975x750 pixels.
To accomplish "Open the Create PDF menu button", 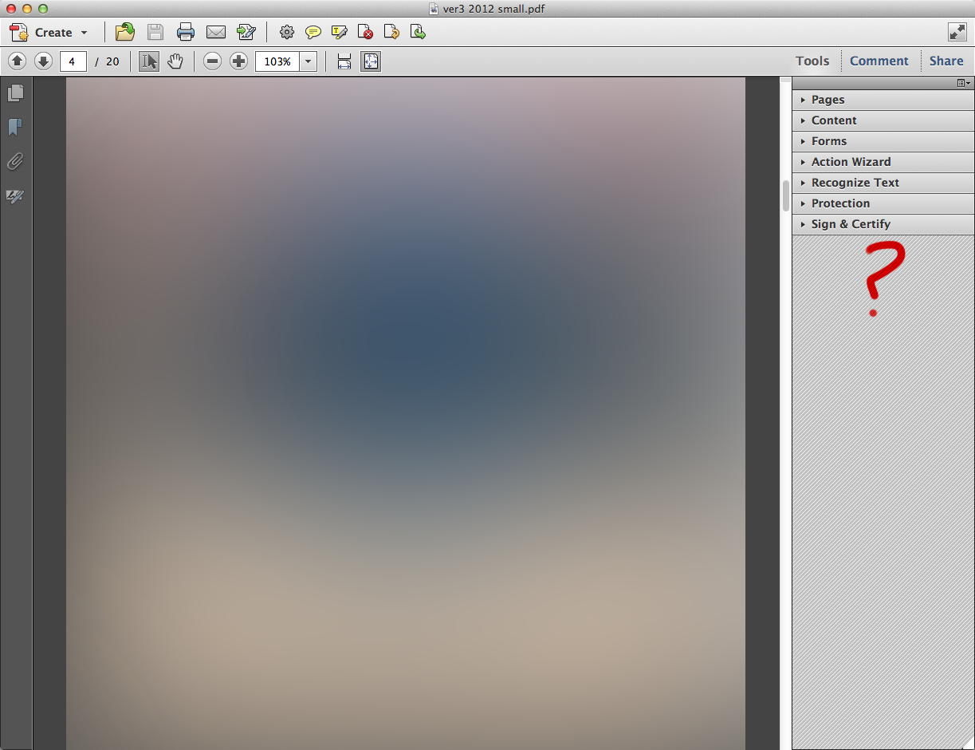I will click(49, 33).
